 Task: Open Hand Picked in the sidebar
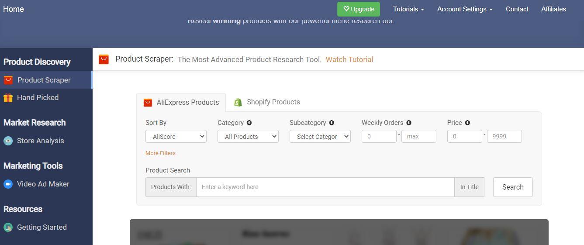coord(46,97)
